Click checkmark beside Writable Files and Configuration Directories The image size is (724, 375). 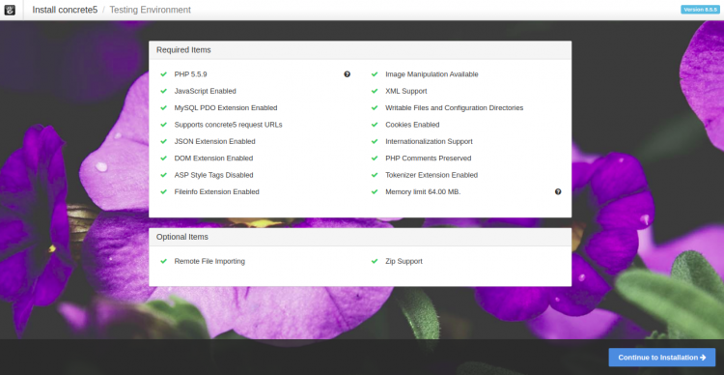coord(375,107)
